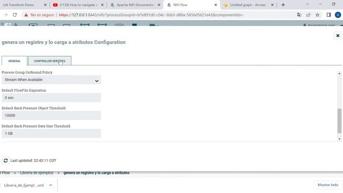Edit Default Back Pressure Data Size Threshold
Image resolution: width=343 pixels, height=193 pixels.
click(x=51, y=133)
